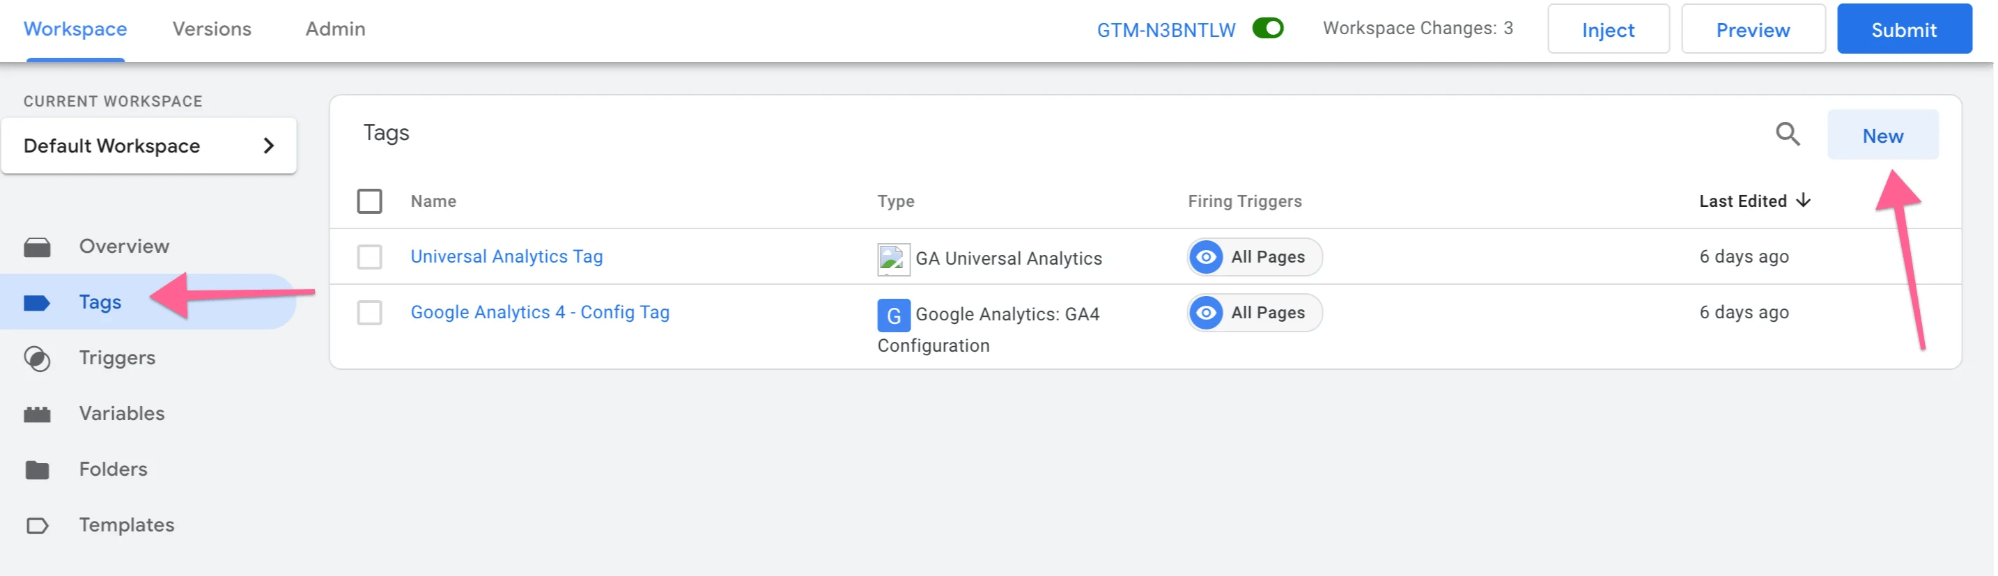Viewport: 1998px width, 576px height.
Task: Click the Templates label icon in sidebar
Action: click(x=37, y=526)
